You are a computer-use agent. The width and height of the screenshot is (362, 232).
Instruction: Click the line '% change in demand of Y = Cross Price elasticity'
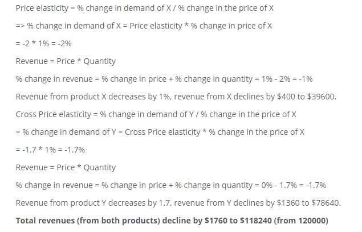160,132
